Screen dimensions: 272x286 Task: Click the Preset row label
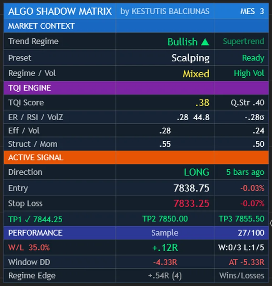(20, 58)
